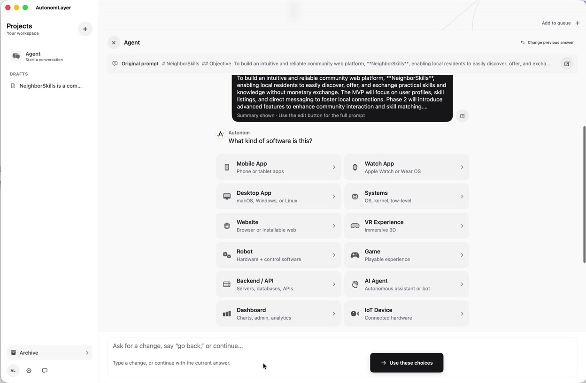Click edit icon beside prompt summary bubble

pos(463,116)
